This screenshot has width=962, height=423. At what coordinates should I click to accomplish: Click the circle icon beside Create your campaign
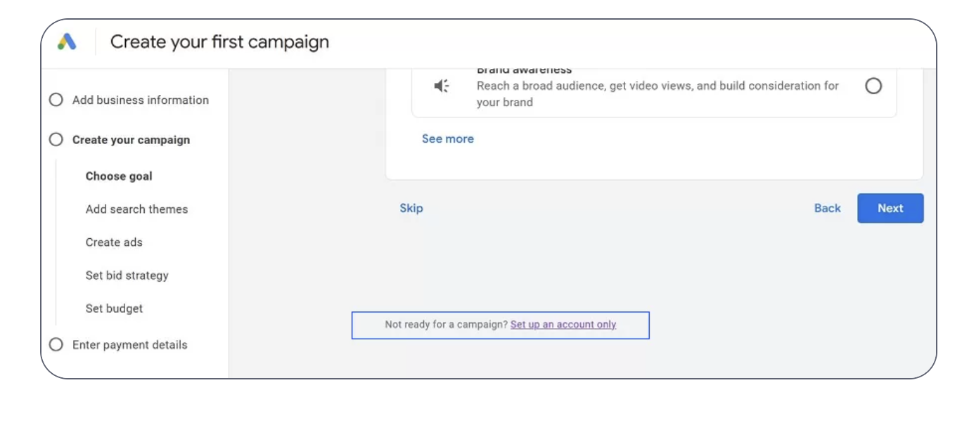point(56,140)
